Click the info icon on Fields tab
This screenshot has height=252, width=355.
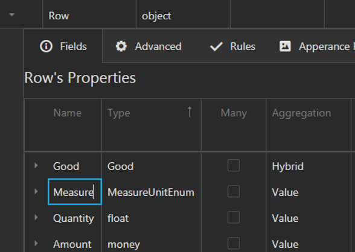46,46
